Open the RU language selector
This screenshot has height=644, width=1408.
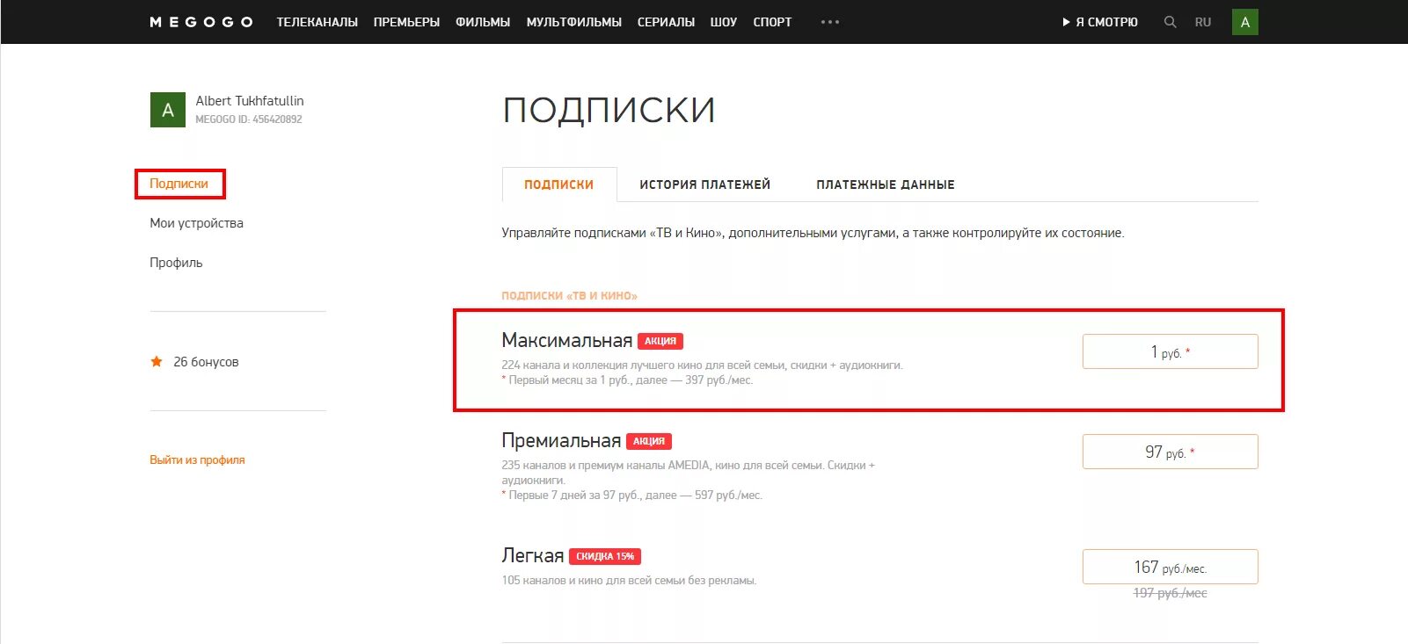pos(1203,22)
